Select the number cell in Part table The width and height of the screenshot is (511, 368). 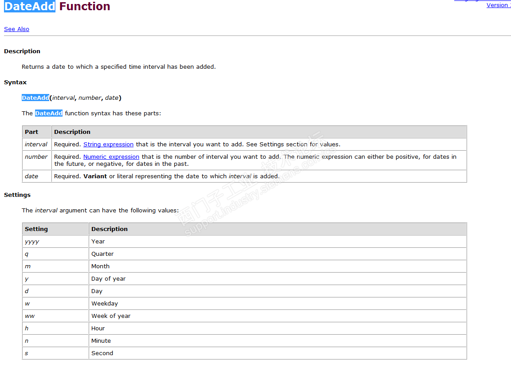[x=36, y=157]
